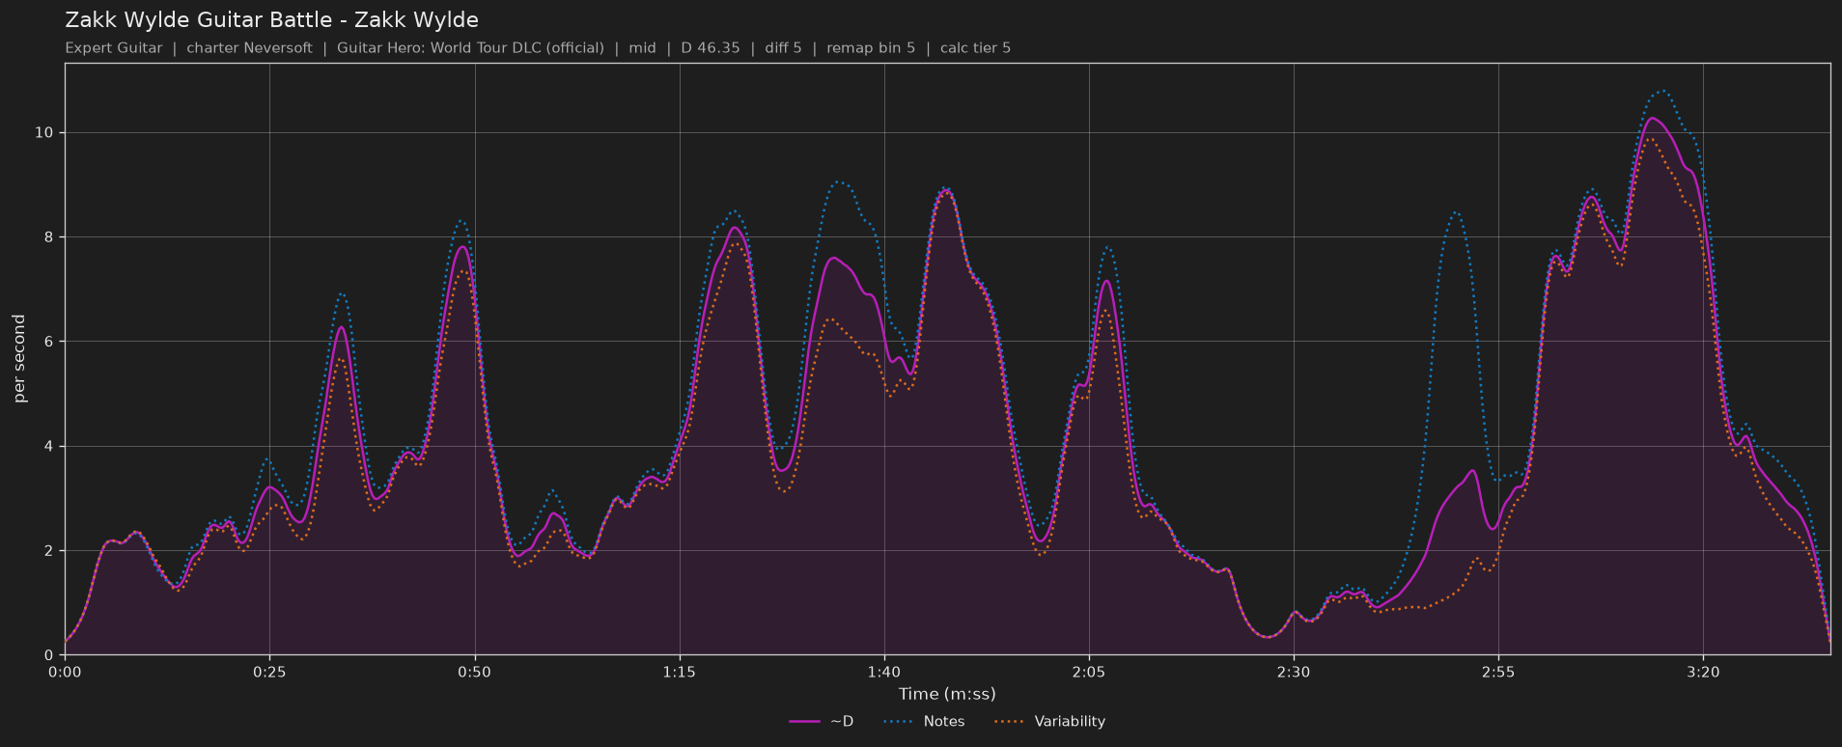Click the y-axis tick label 2
This screenshot has width=1842, height=747.
point(48,551)
